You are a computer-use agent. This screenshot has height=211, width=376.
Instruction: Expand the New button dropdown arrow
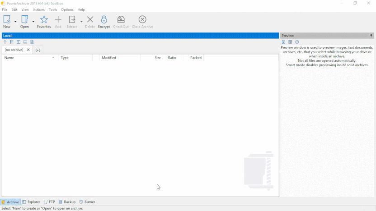[15, 21]
